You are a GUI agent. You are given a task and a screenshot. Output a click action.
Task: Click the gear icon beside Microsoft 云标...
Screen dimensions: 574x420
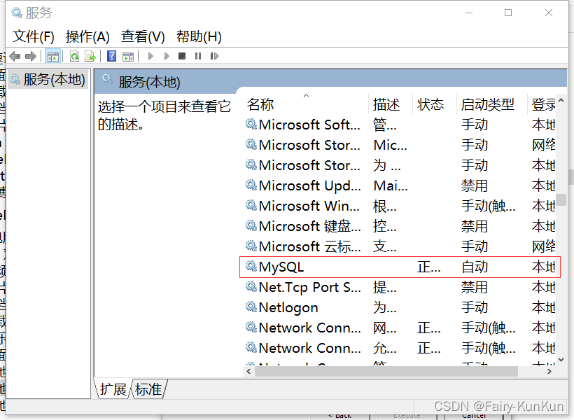pyautogui.click(x=251, y=245)
